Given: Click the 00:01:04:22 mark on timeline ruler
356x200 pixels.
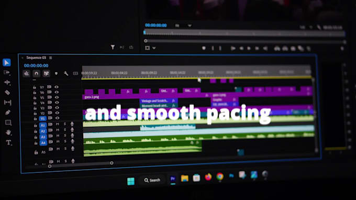Looking at the screenshot, I should coord(119,73).
